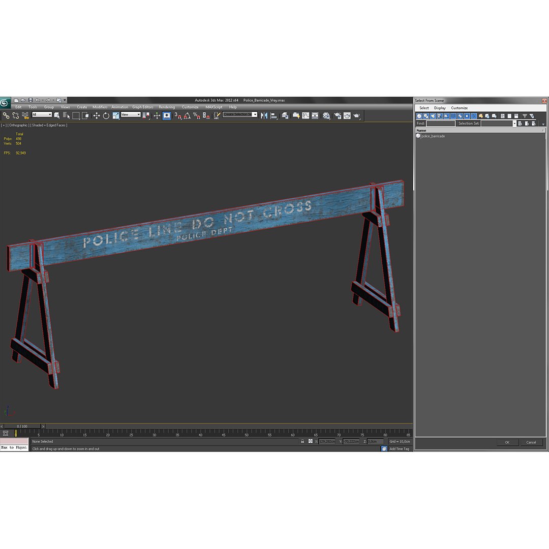Activate the Select and Scale tool
This screenshot has width=549, height=549.
tap(116, 115)
